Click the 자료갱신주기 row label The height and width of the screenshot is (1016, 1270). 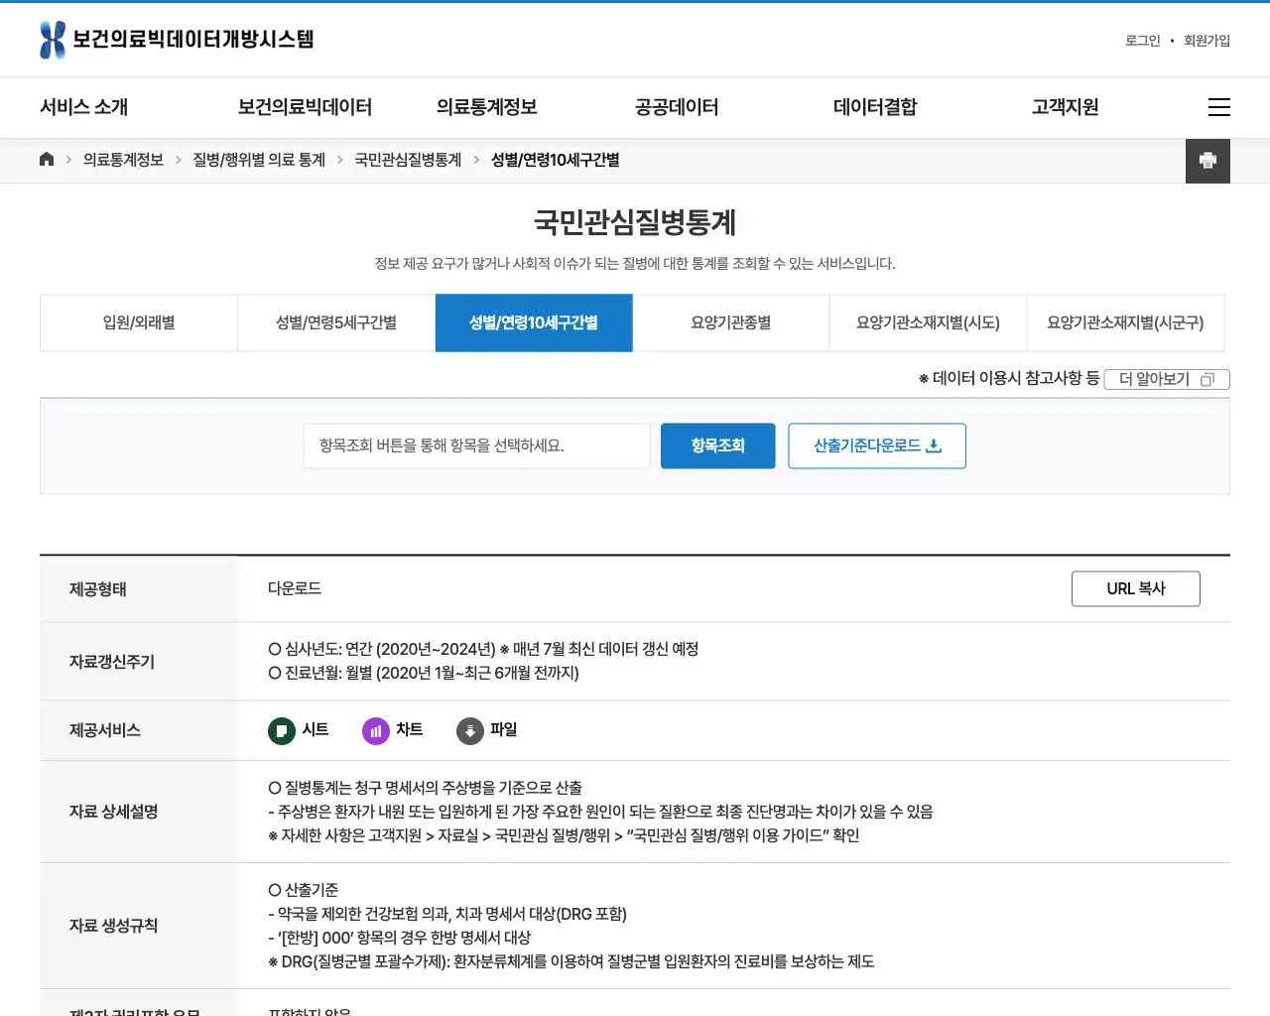click(x=112, y=662)
